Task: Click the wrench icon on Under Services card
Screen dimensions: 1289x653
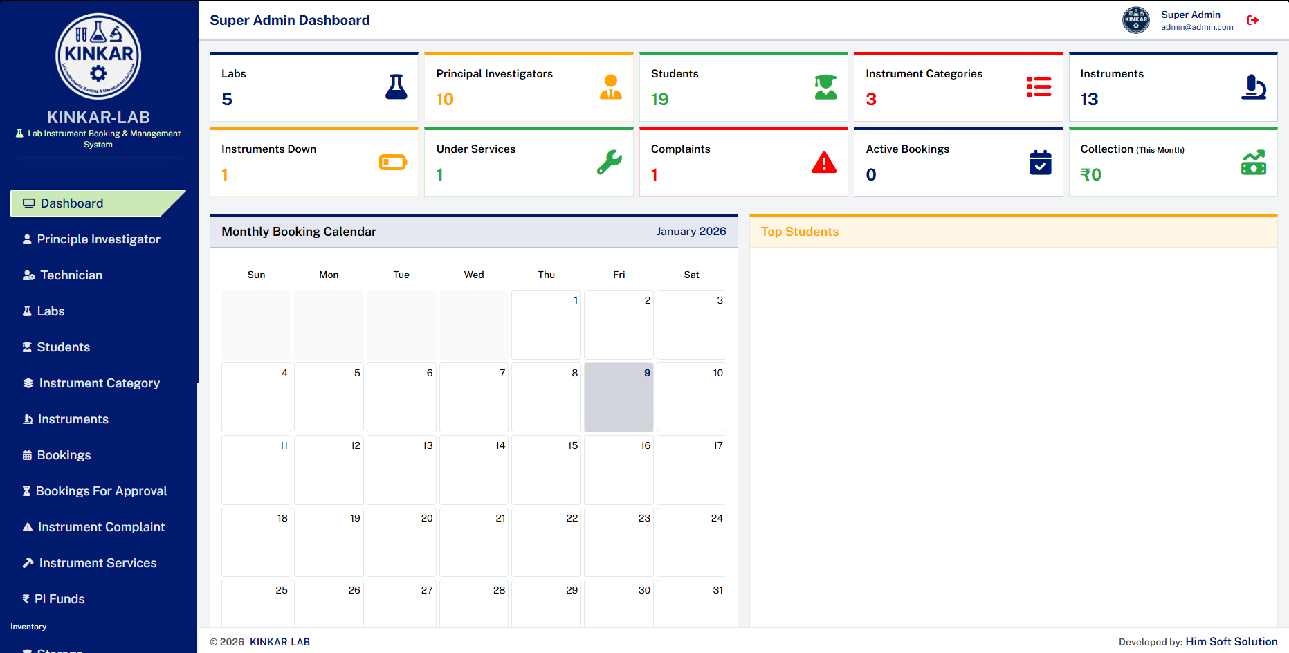Action: point(610,163)
